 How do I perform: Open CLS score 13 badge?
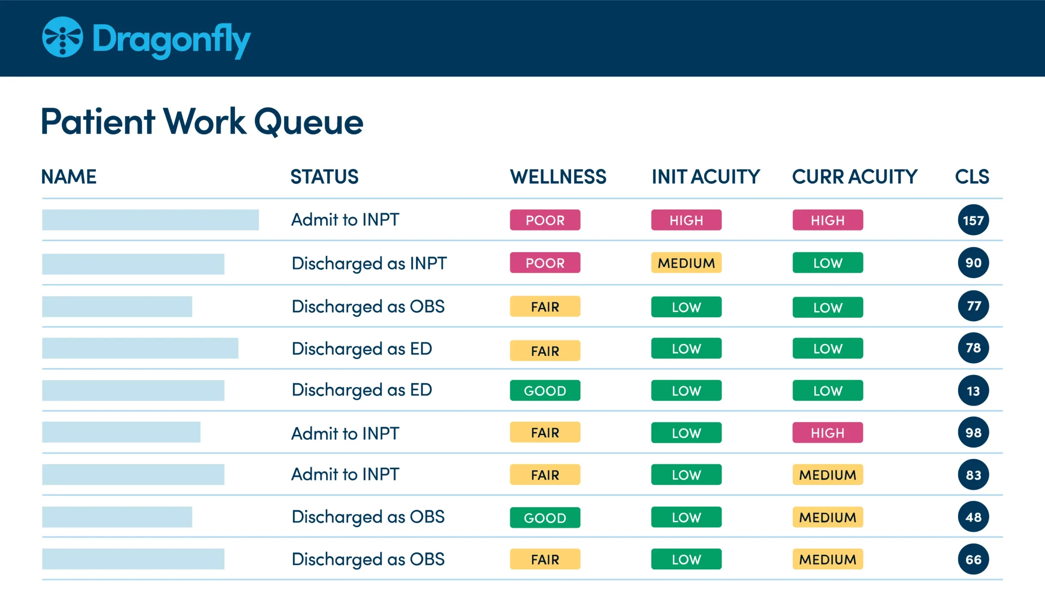[974, 391]
